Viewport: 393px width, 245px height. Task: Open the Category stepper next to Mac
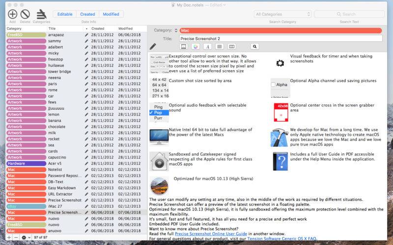click(x=176, y=30)
